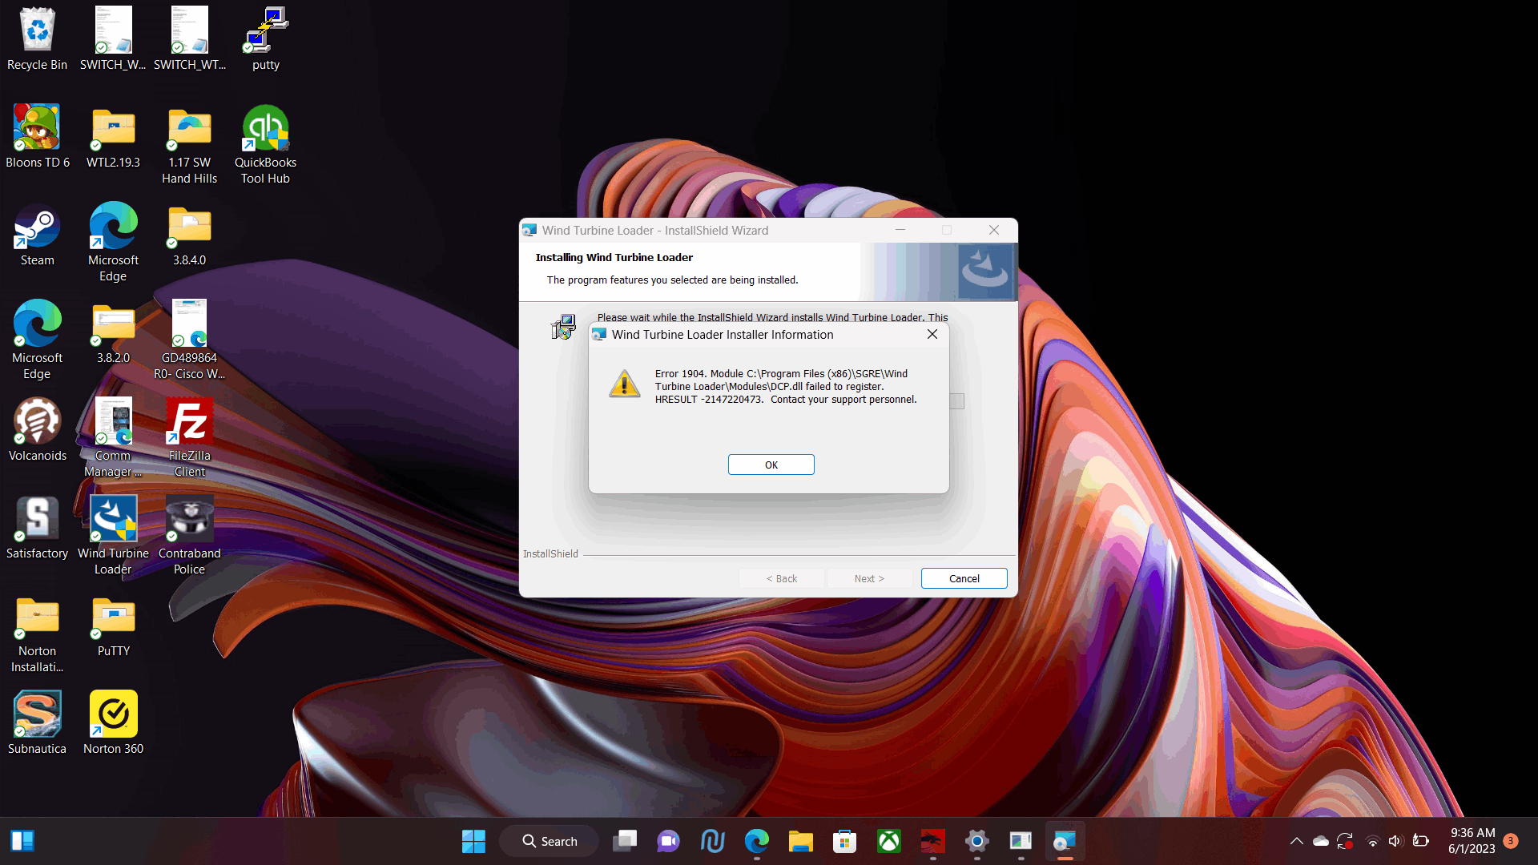Image resolution: width=1538 pixels, height=865 pixels.
Task: Select the first SWITCH_W... desktop file
Action: tap(113, 38)
